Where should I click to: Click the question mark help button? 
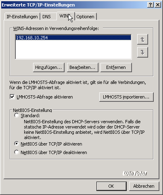click(x=150, y=5)
